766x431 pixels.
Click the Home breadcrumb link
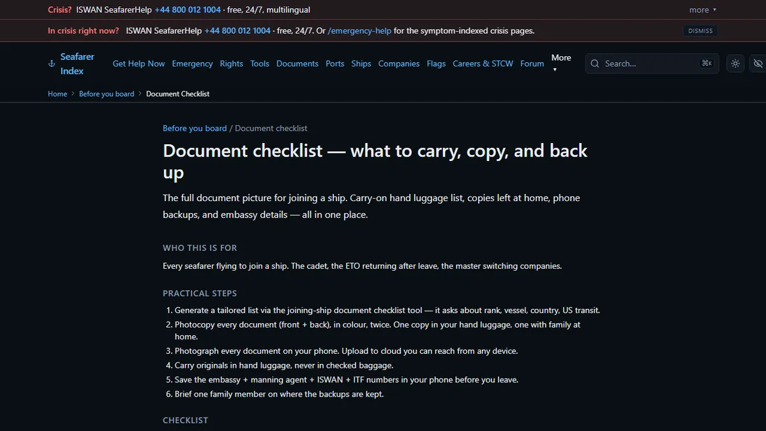coord(57,94)
